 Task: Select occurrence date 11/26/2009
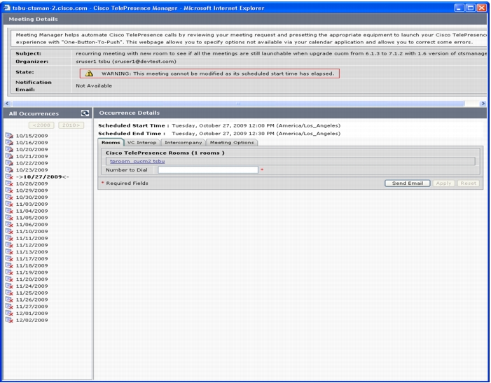coord(32,300)
